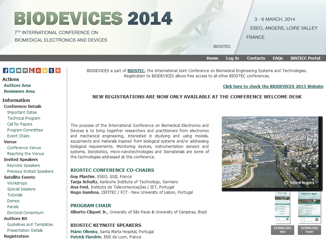The height and width of the screenshot is (239, 326).
Task: Go to the Log In page
Action: tap(232, 58)
